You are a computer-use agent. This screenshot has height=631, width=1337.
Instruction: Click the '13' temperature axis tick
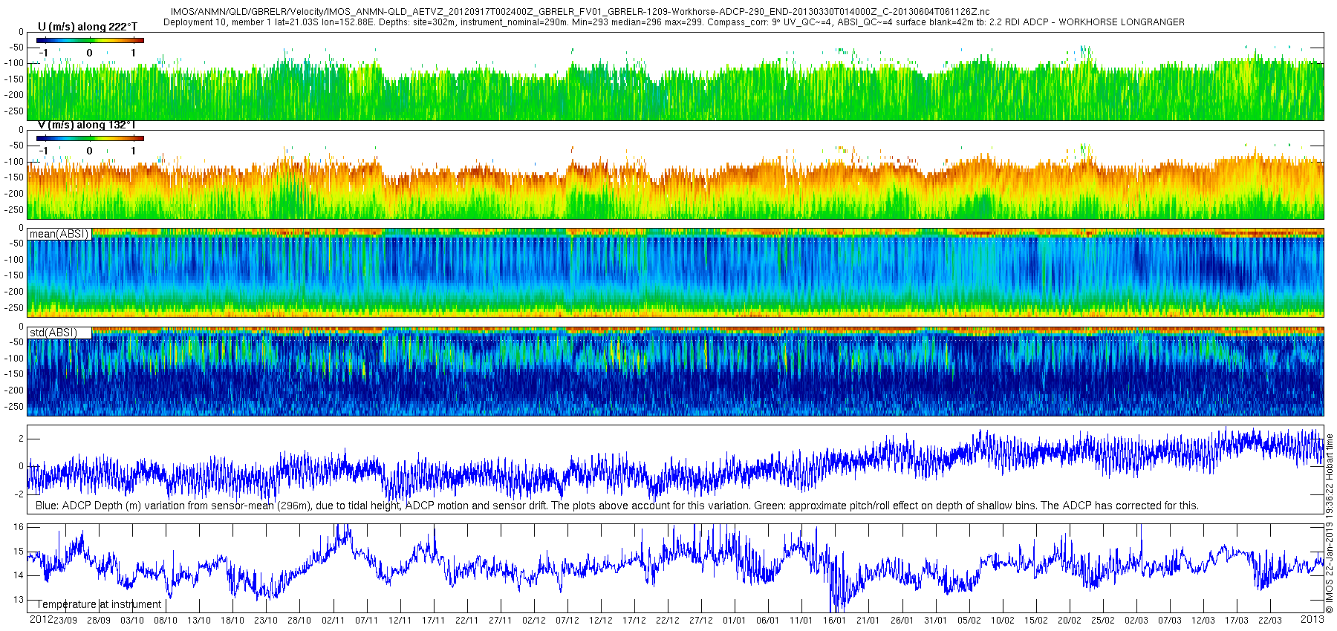(x=19, y=600)
